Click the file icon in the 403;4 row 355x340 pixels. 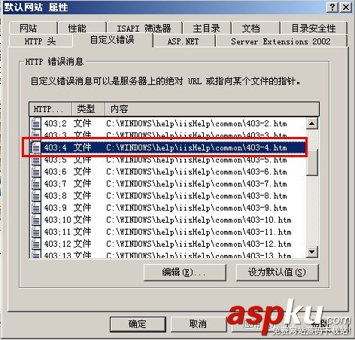[x=36, y=147]
